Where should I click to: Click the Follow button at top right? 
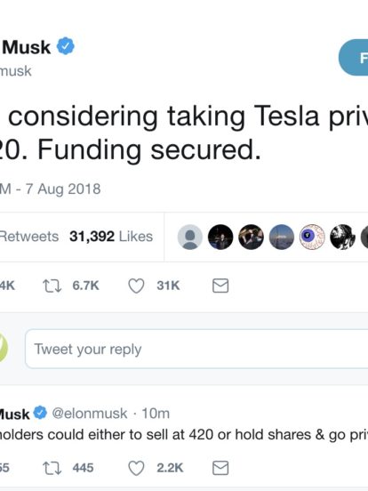tap(353, 58)
